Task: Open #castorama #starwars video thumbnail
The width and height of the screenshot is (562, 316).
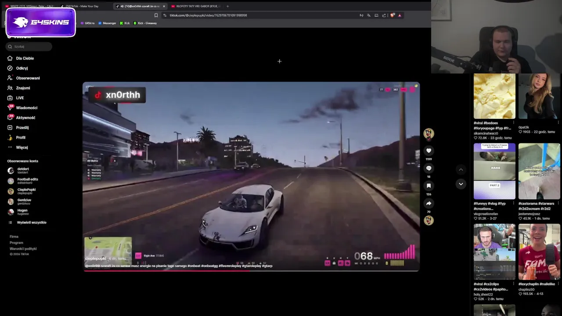Action: click(539, 171)
